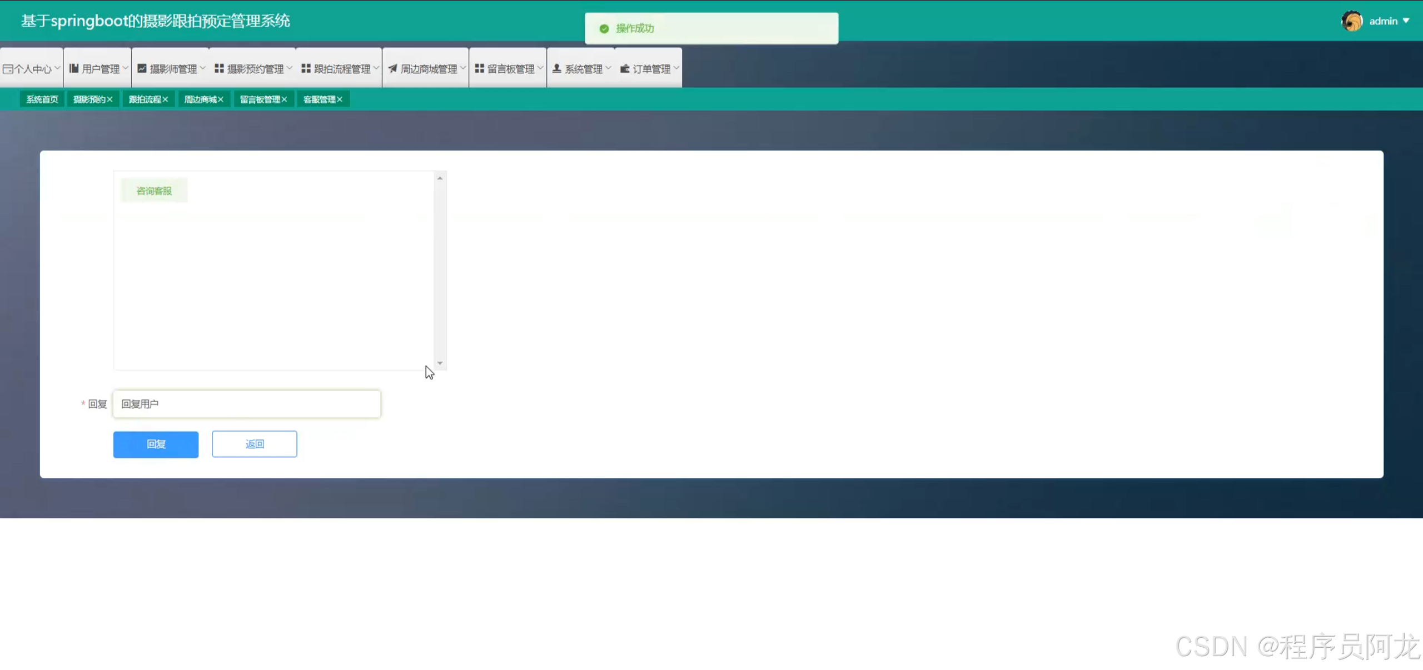Image resolution: width=1423 pixels, height=670 pixels.
Task: Click the chat scrollbar up arrow
Action: coord(440,178)
